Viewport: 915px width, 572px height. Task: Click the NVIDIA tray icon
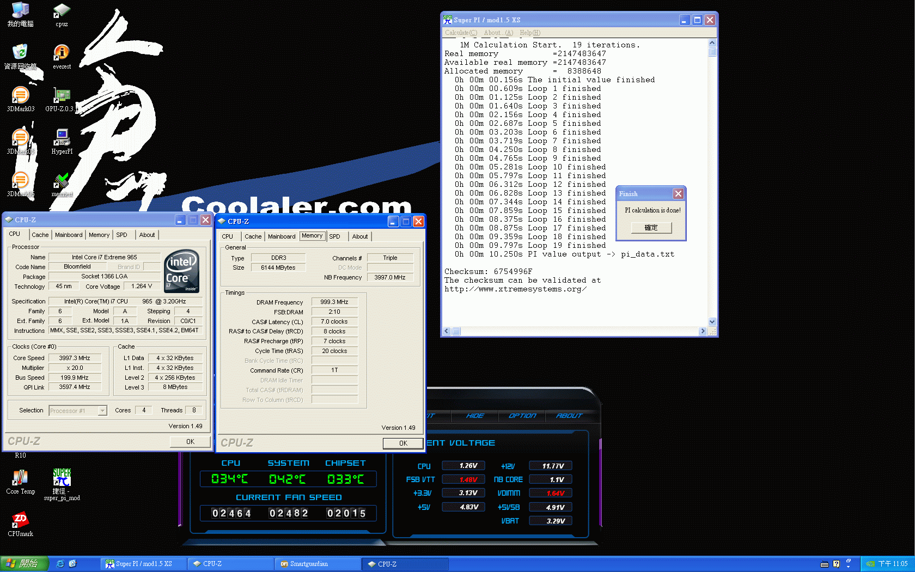point(870,564)
